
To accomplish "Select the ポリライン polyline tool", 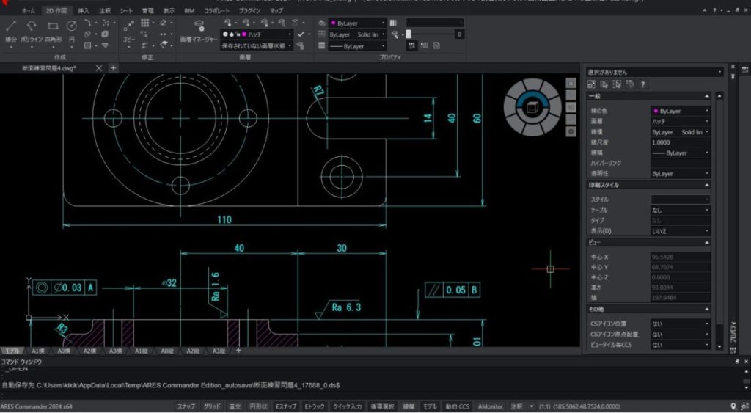I will pos(32,32).
